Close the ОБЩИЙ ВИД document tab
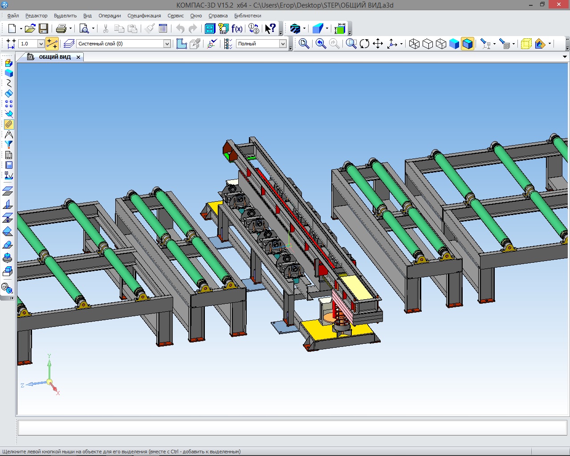 click(x=78, y=57)
